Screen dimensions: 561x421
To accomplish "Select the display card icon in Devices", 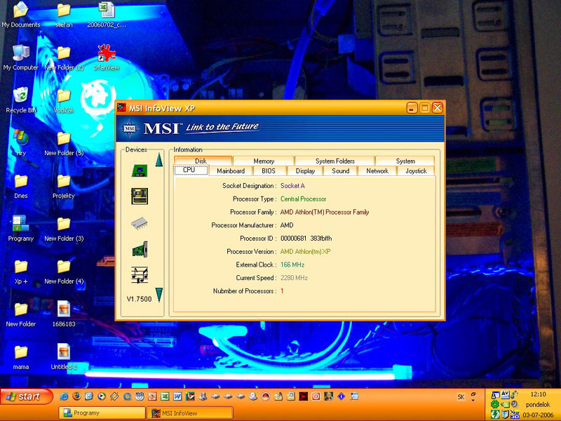I will click(x=140, y=249).
